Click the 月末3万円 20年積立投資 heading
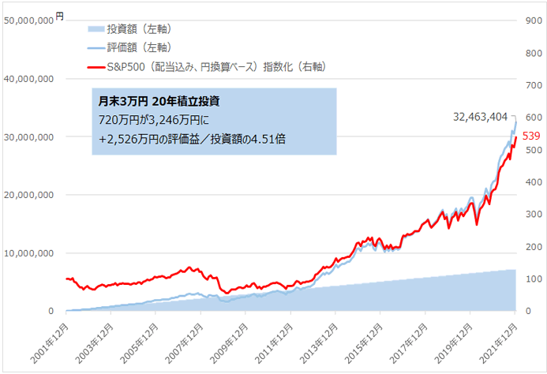The image size is (547, 374). pos(159,102)
